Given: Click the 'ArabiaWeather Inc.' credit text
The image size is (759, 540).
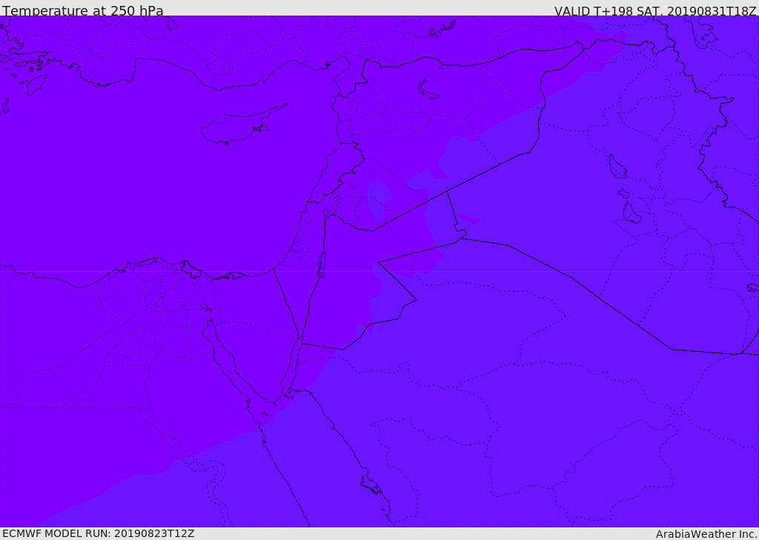Looking at the screenshot, I should (x=706, y=534).
